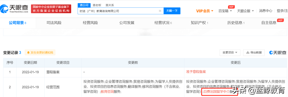Click the 天眼一下 search button
Image resolution: width=288 pixels, height=97 pixels.
tap(172, 11)
